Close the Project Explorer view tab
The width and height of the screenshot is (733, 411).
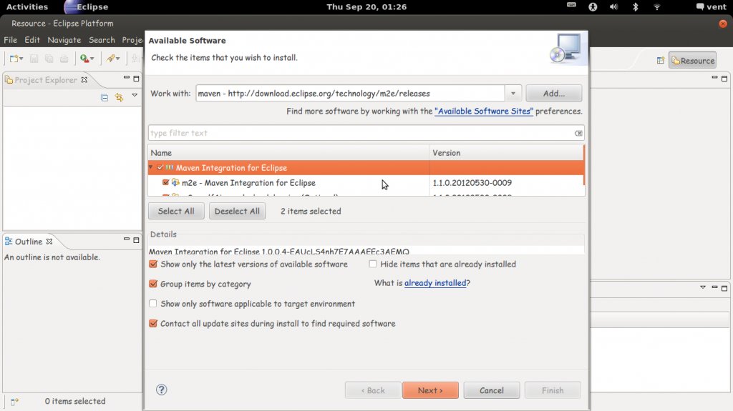(x=84, y=80)
